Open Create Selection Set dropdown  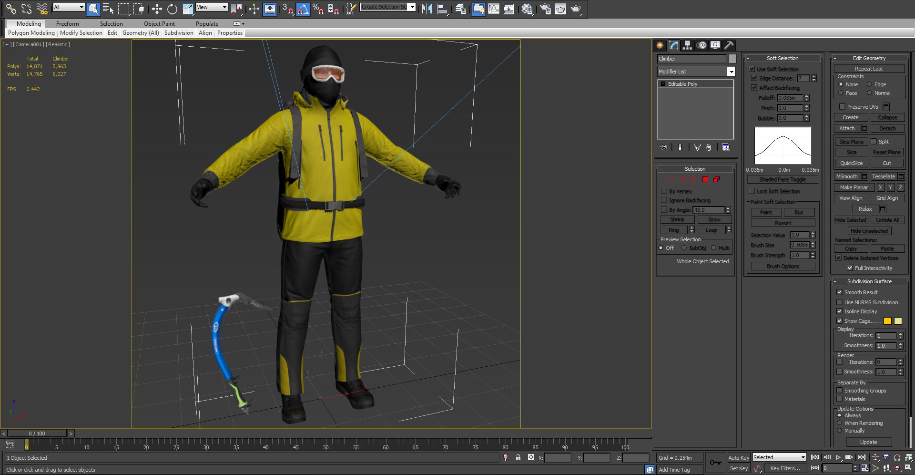[412, 7]
